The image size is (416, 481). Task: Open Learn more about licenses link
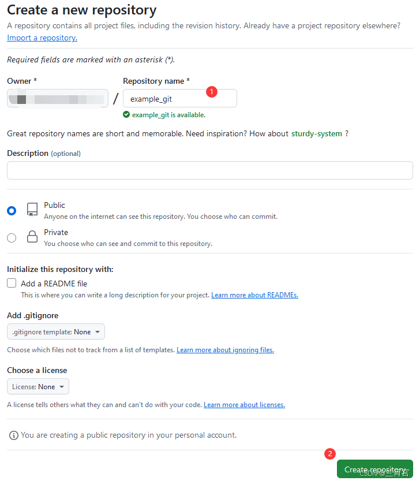coord(244,405)
